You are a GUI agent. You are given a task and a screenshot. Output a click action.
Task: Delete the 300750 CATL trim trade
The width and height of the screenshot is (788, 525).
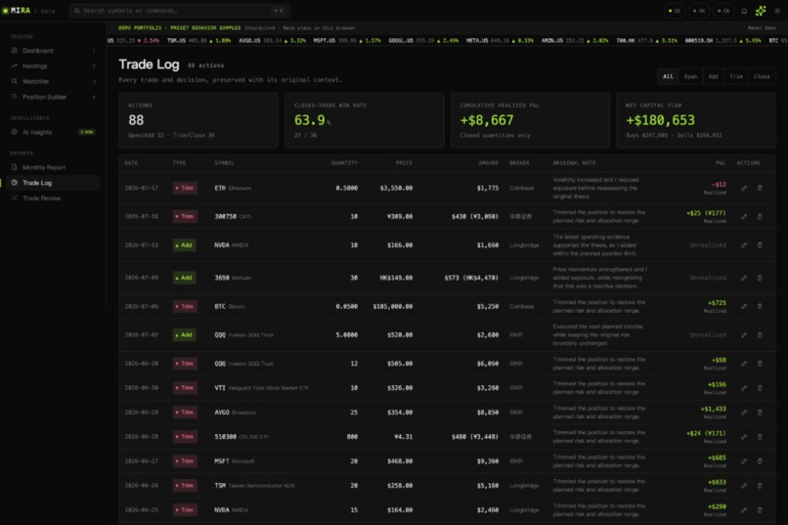coord(760,216)
